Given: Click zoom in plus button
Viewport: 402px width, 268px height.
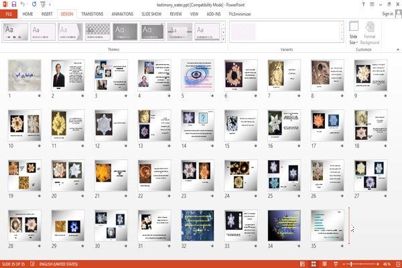Looking at the screenshot, I should point(378,264).
